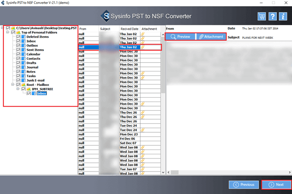Image resolution: width=292 pixels, height=194 pixels.
Task: Uncheck the Contacts folder checkbox
Action: [18, 58]
